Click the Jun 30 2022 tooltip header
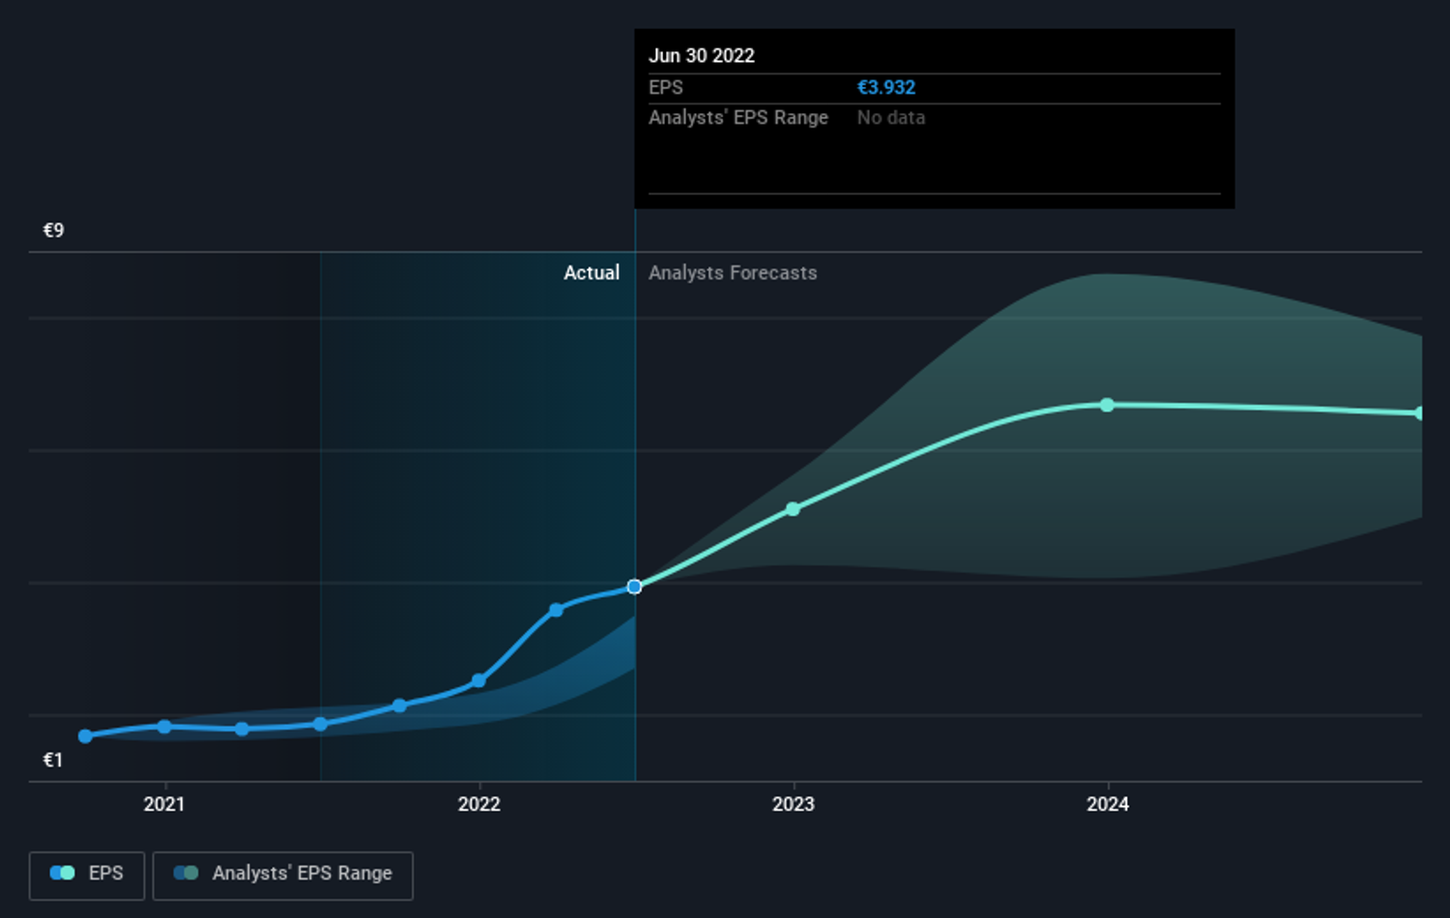Screen dimensions: 1450x918 point(702,55)
